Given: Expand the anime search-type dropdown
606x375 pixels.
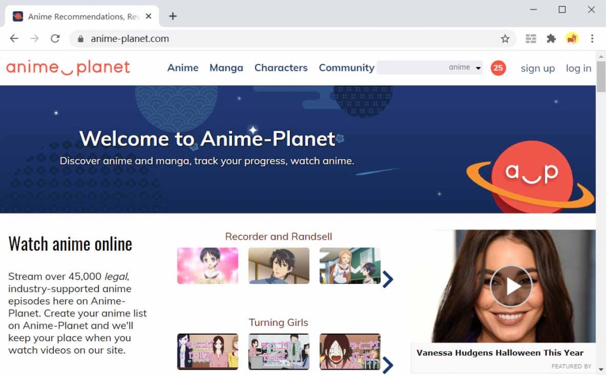Looking at the screenshot, I should click(465, 67).
